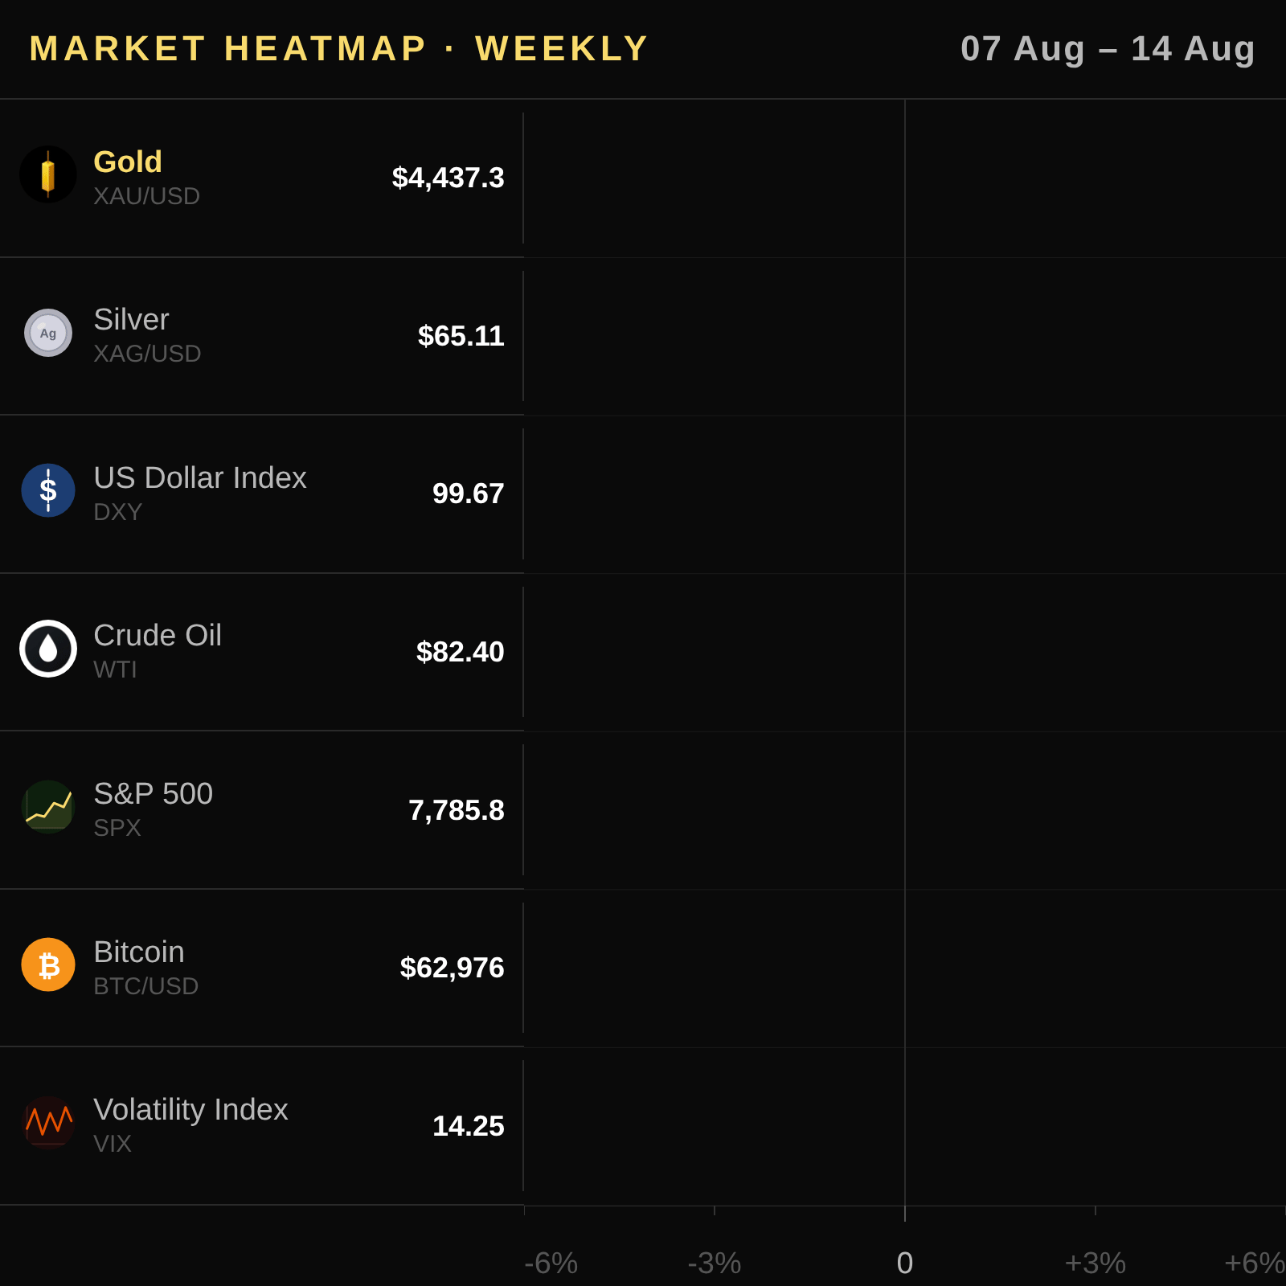This screenshot has height=1286, width=1286.
Task: Click the VIX ticker label
Action: point(113,1144)
